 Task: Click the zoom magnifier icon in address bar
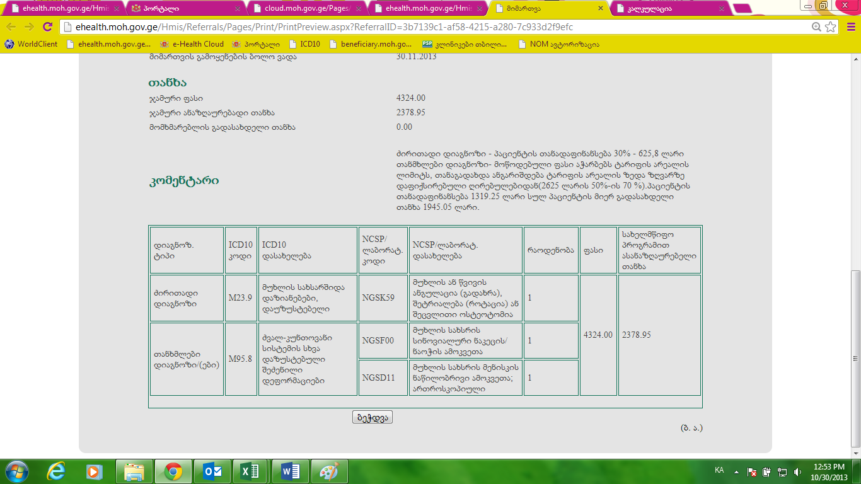(816, 27)
